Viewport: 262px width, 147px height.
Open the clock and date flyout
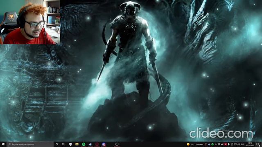(x=250, y=144)
